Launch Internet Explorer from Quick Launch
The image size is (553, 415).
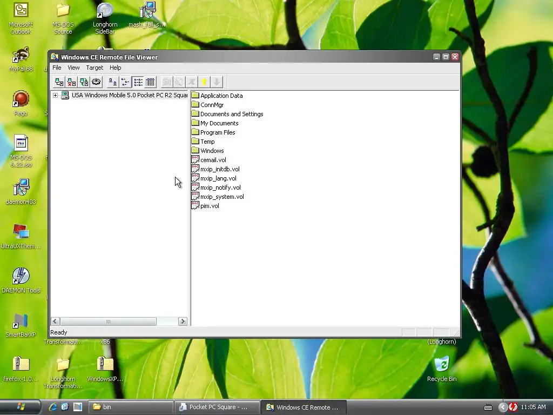pos(53,407)
